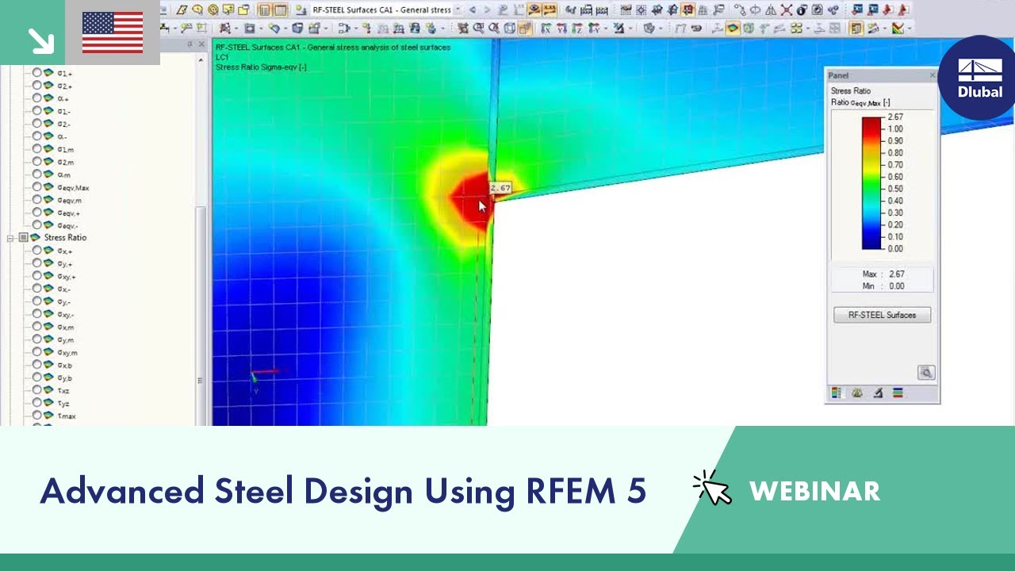Screen dimensions: 1015x571
Task: Toggle the Stress Ratio group checkbox
Action: 23,238
